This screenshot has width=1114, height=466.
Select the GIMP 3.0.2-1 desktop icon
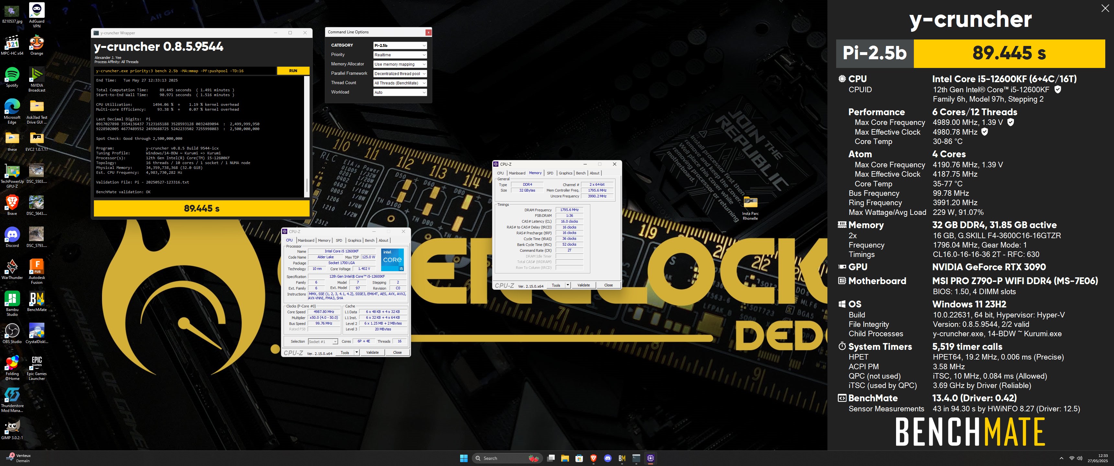12,429
